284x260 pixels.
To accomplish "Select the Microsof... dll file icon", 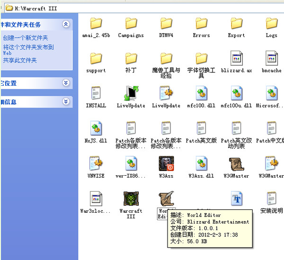I will (x=272, y=93).
